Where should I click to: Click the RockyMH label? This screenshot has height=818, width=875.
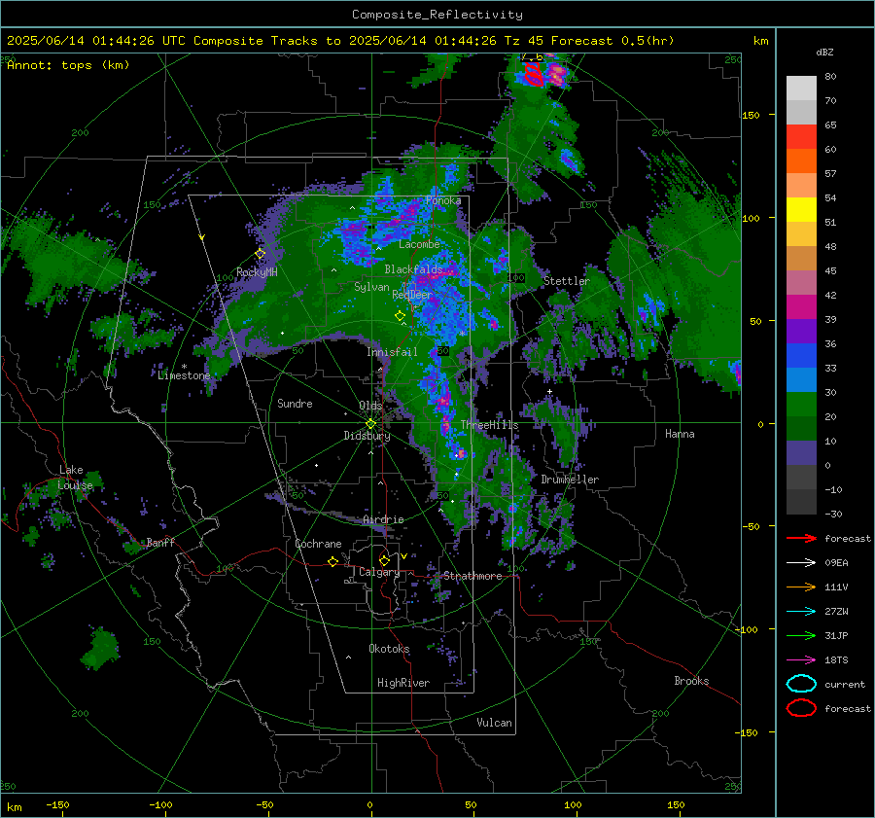(x=257, y=272)
